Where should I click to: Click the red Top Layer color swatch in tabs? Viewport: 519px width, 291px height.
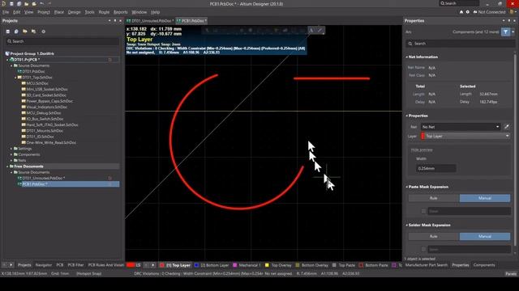click(x=162, y=265)
